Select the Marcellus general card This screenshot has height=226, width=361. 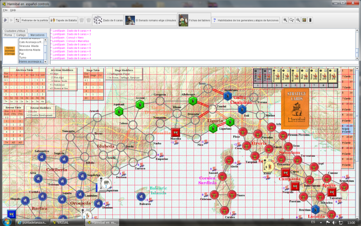click(296, 76)
